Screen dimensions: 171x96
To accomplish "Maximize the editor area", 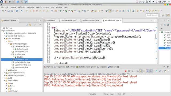I will click(154, 20).
